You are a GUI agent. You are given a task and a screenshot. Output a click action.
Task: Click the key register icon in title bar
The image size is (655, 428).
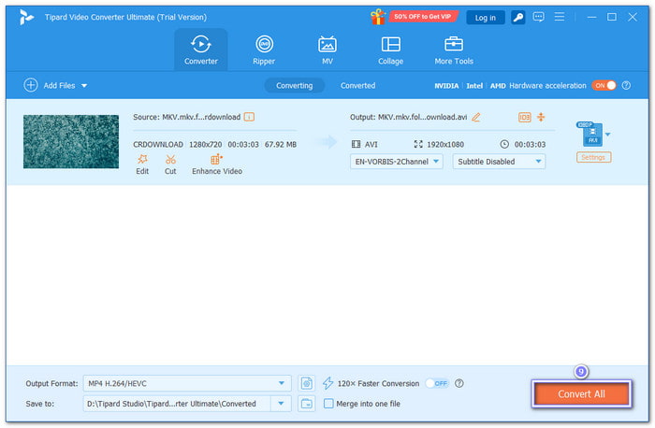coord(518,17)
